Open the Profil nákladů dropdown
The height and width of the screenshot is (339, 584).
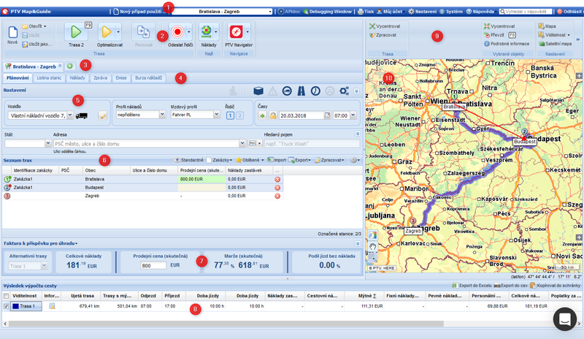[x=162, y=115]
